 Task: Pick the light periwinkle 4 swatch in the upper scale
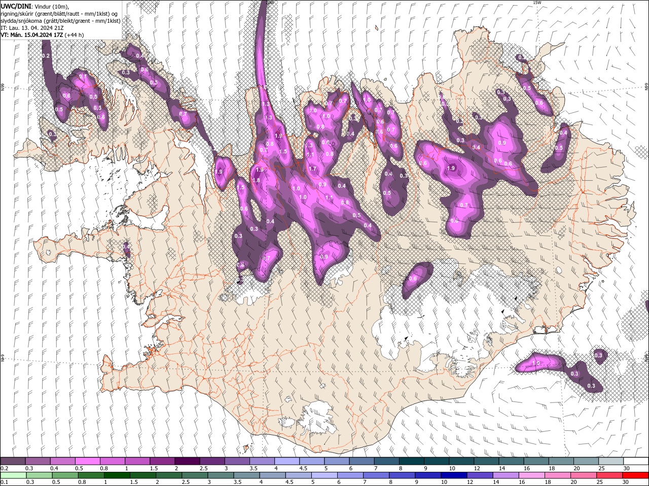coord(286,461)
